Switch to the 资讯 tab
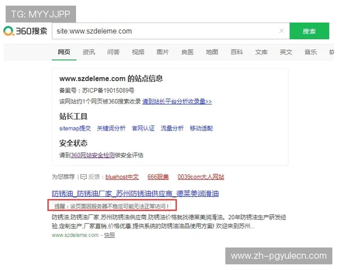The width and height of the screenshot is (338, 270). (x=88, y=52)
